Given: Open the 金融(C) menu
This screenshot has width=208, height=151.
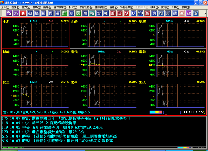Looking at the screenshot, I should (x=113, y=7).
